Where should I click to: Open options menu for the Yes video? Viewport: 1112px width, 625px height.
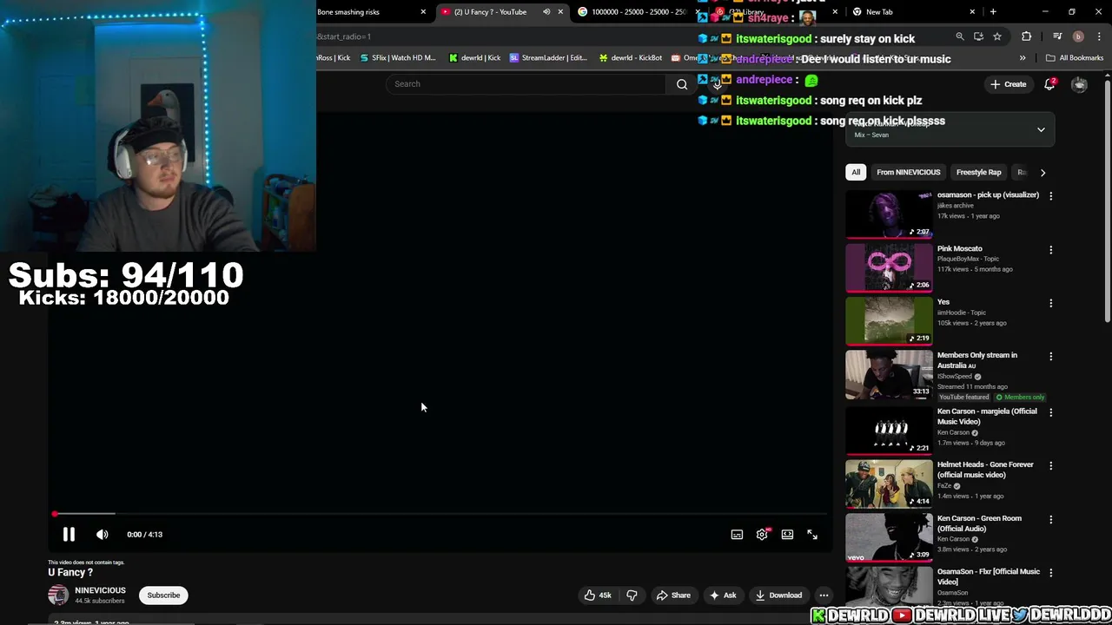(x=1050, y=303)
